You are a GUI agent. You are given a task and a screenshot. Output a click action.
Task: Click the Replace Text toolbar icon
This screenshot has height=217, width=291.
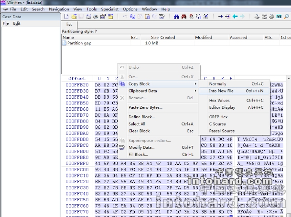pyautogui.click(x=198, y=17)
